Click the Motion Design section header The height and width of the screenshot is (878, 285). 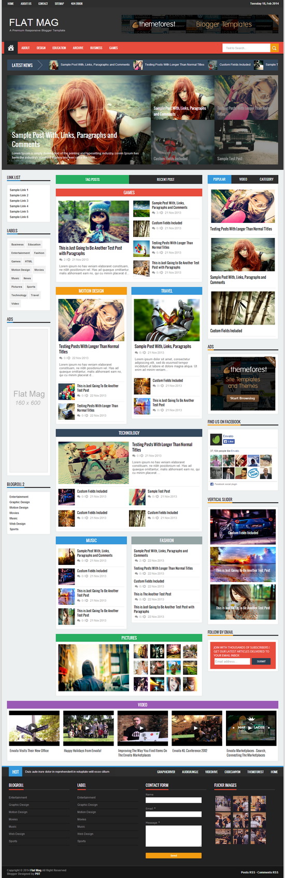[91, 291]
